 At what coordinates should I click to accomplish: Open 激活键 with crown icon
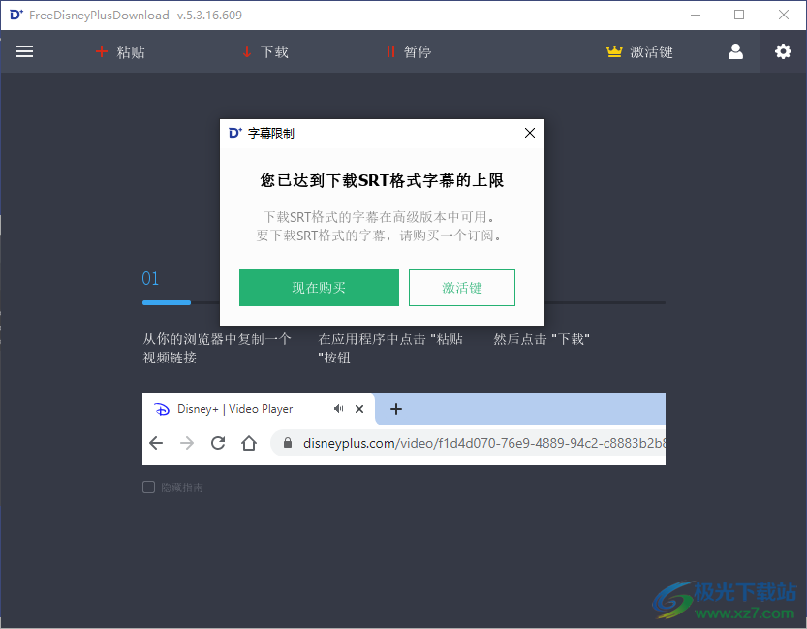click(639, 51)
